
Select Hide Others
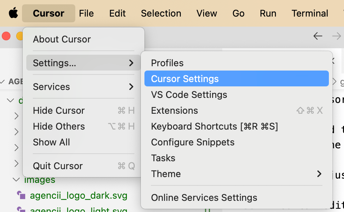83,126
